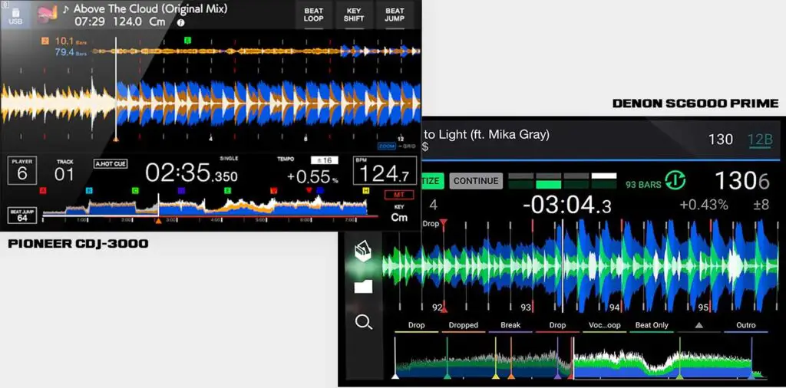Toggle the green quantize button on the Denon
786x388 pixels.
pos(433,181)
